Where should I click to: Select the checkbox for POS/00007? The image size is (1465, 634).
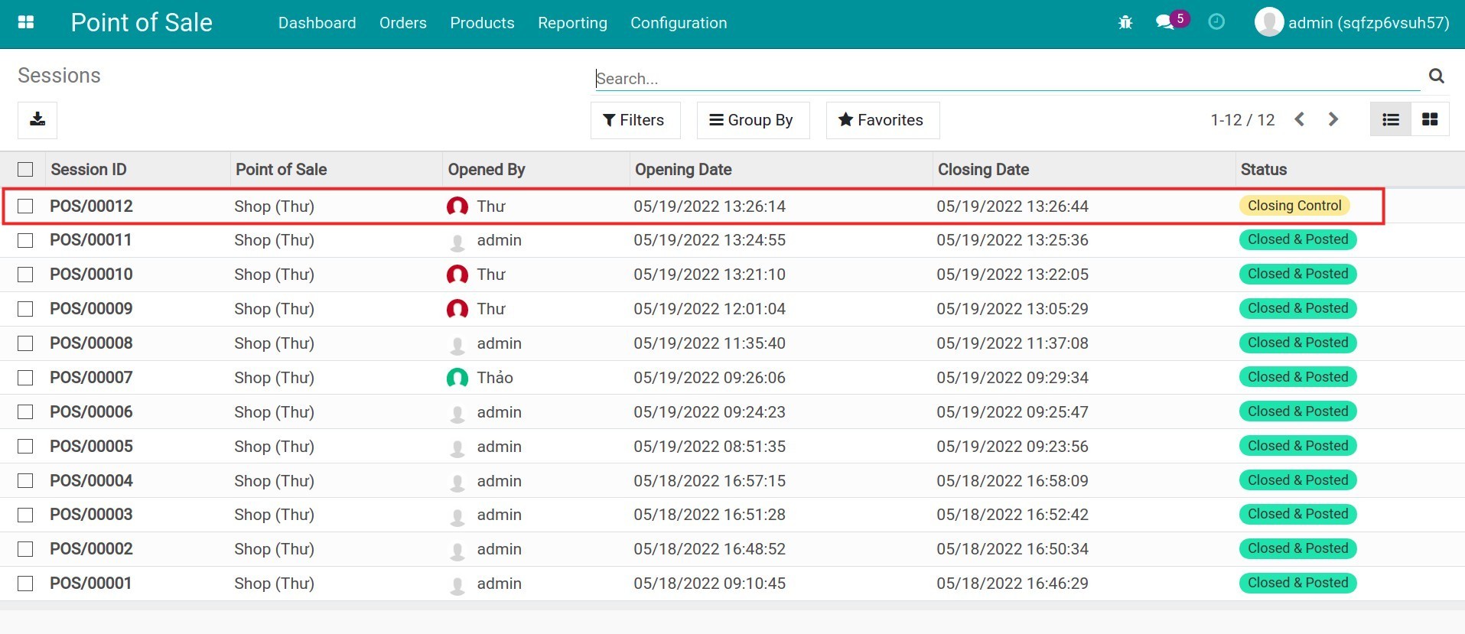(x=25, y=378)
